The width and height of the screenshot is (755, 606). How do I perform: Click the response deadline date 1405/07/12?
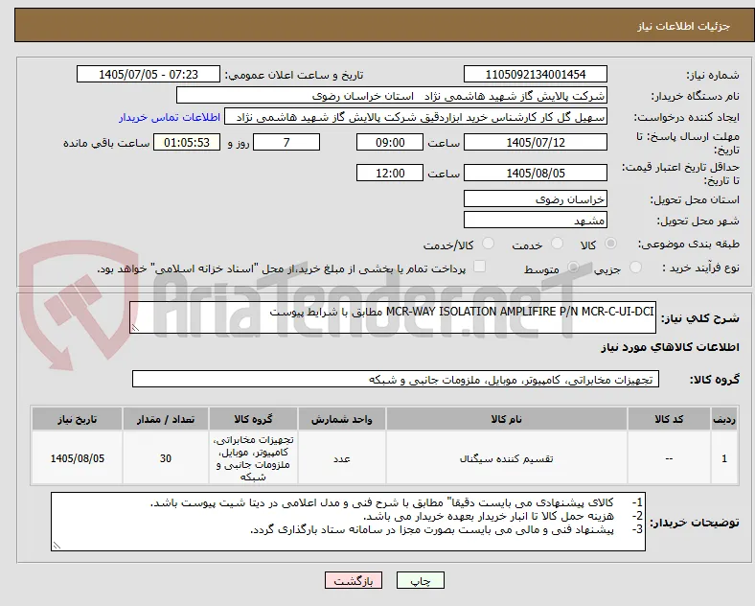tap(536, 142)
